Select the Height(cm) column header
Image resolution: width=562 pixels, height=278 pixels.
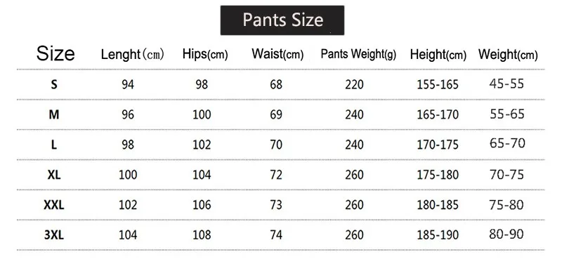click(x=438, y=55)
